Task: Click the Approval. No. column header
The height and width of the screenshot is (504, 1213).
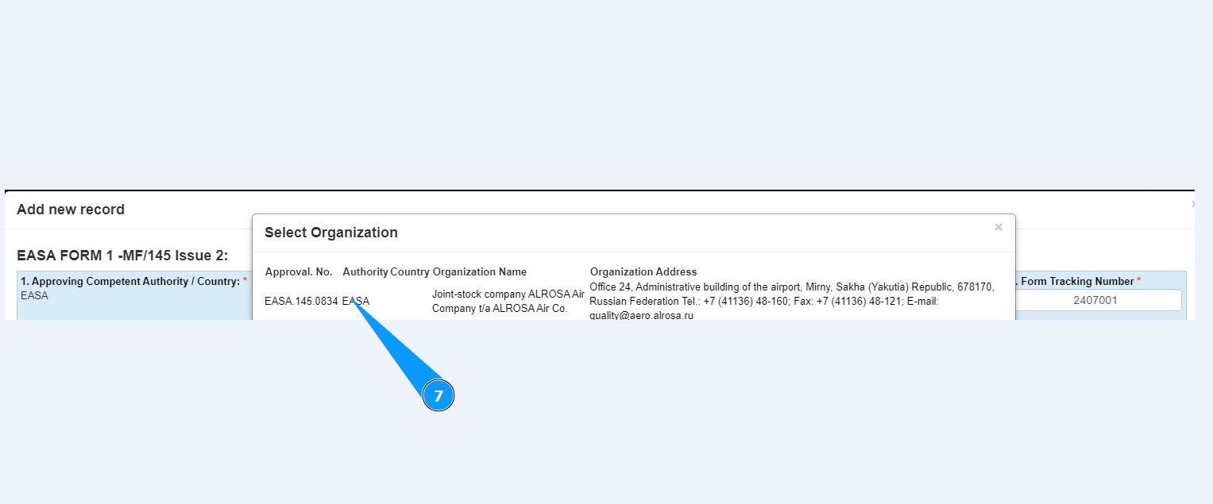Action: [299, 272]
